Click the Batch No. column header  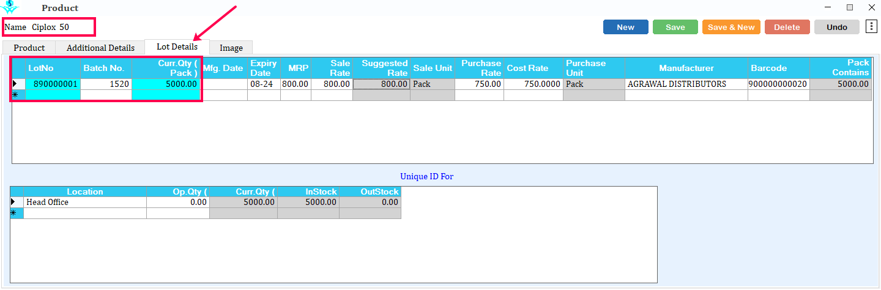pos(106,68)
